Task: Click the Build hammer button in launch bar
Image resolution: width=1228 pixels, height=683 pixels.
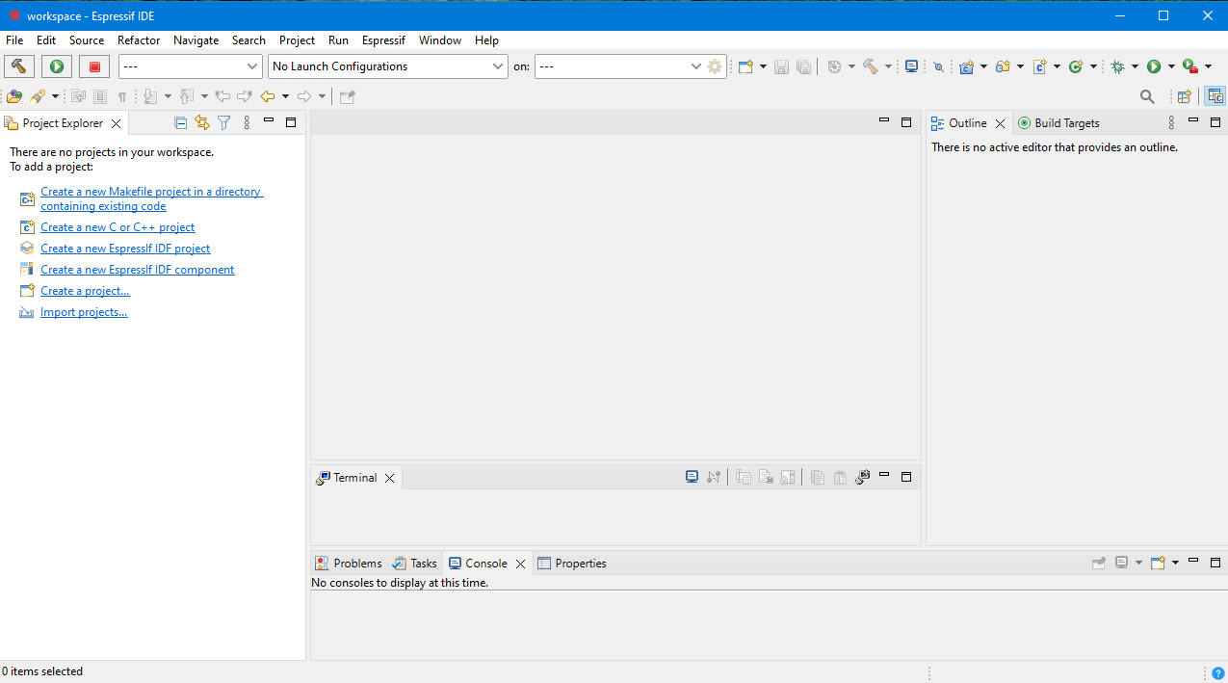Action: point(19,66)
